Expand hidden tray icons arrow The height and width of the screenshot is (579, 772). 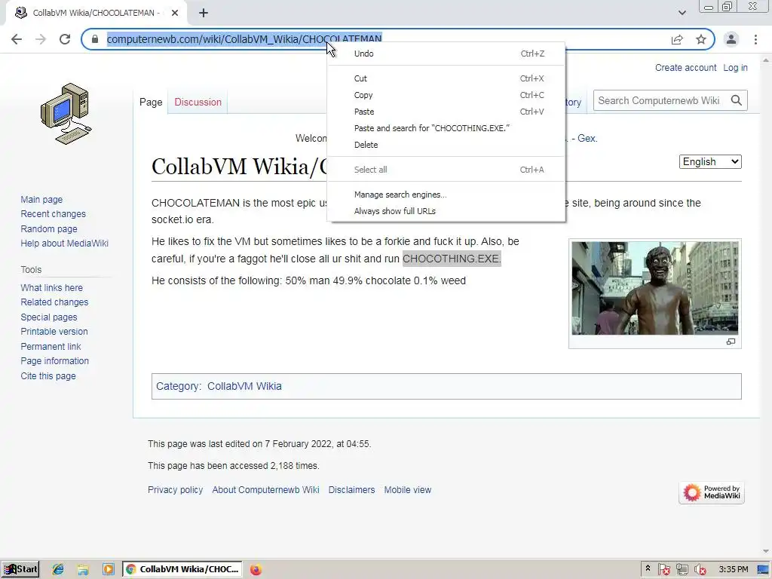648,568
